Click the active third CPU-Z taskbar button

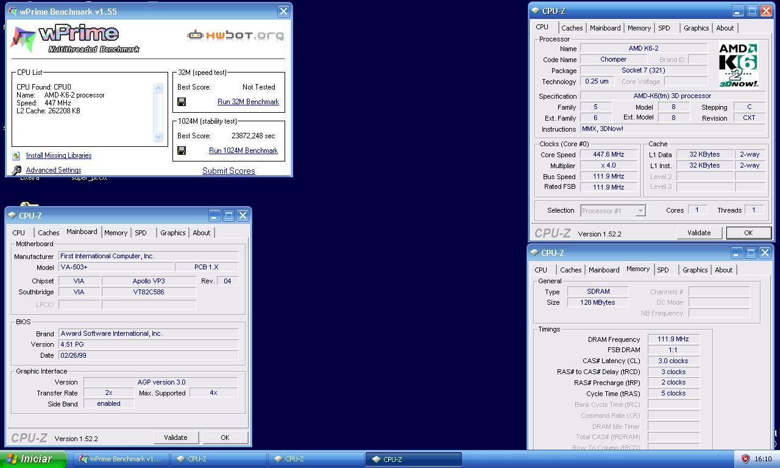[x=414, y=459]
